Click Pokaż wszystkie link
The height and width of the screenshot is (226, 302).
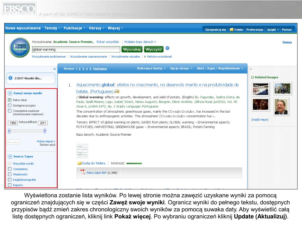click(107, 42)
